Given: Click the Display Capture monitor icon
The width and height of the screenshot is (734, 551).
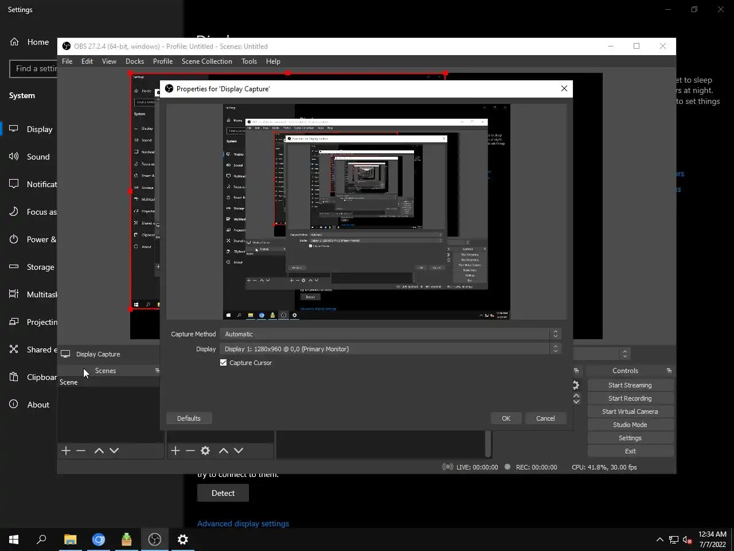Looking at the screenshot, I should point(65,354).
